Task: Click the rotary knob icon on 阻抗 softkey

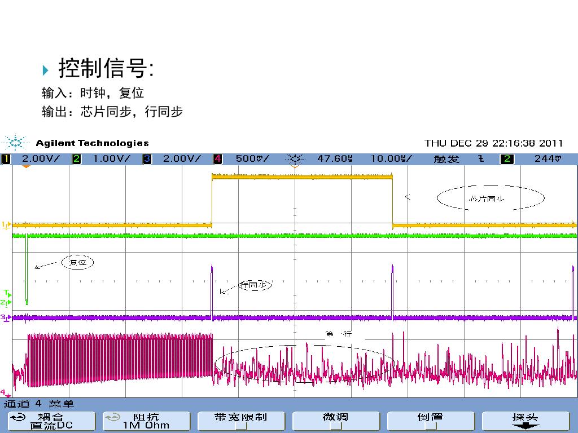Action: click(112, 418)
